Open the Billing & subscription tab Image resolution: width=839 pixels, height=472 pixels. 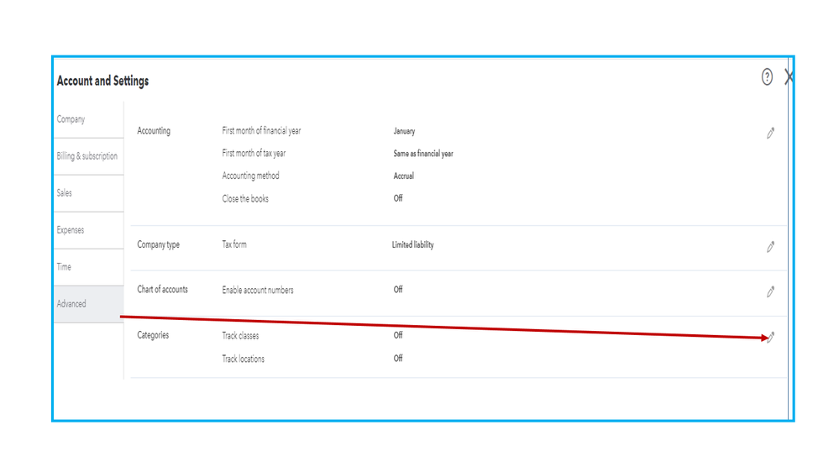(x=87, y=156)
